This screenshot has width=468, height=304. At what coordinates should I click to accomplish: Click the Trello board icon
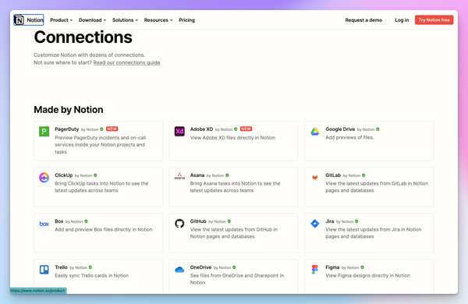44,270
